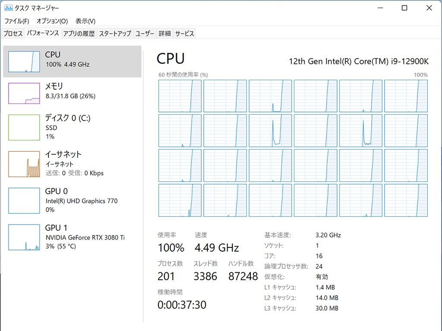Screen dimensions: 442x331
Task: Open the 表示(V) menu
Action: pos(85,21)
